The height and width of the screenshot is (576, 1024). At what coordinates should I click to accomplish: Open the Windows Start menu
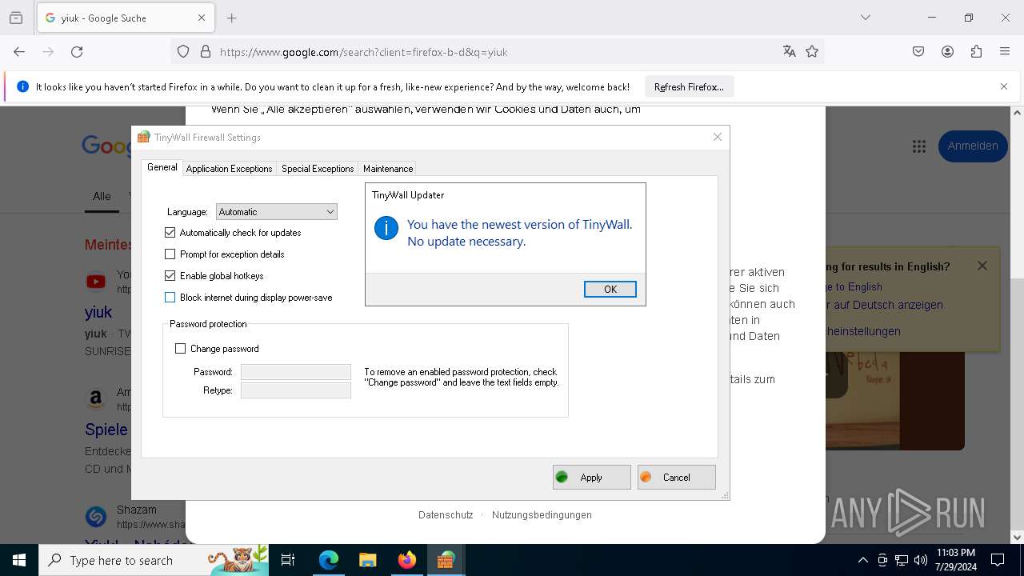coord(19,560)
